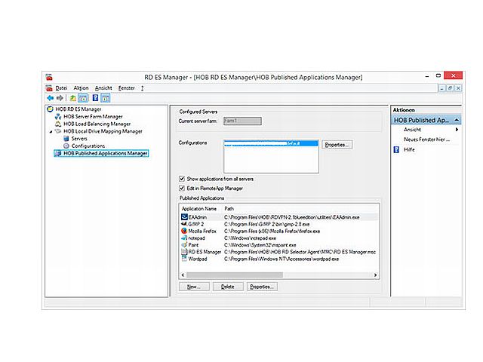Click the blue help question mark toolbar icon
Screen dimensions: 483x362
96,98
